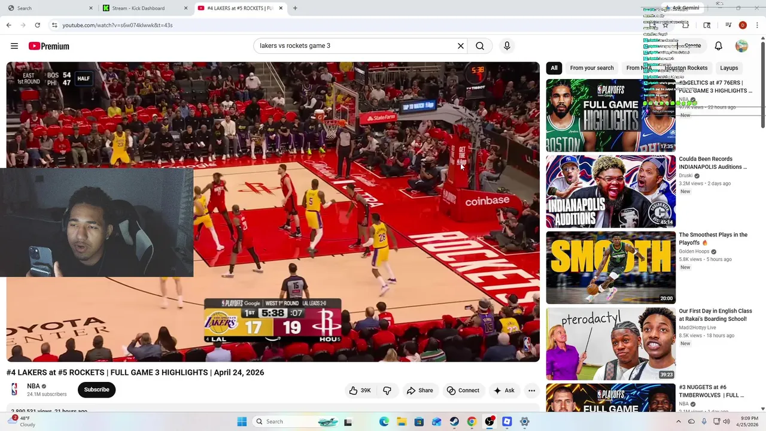Image resolution: width=766 pixels, height=431 pixels.
Task: Open Mad2Hottyy Live channel name
Action: [697, 327]
